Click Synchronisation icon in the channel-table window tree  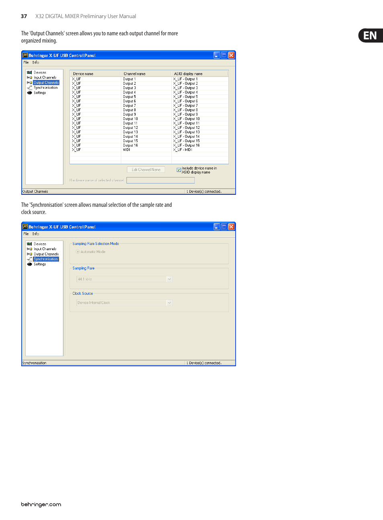pyautogui.click(x=29, y=88)
